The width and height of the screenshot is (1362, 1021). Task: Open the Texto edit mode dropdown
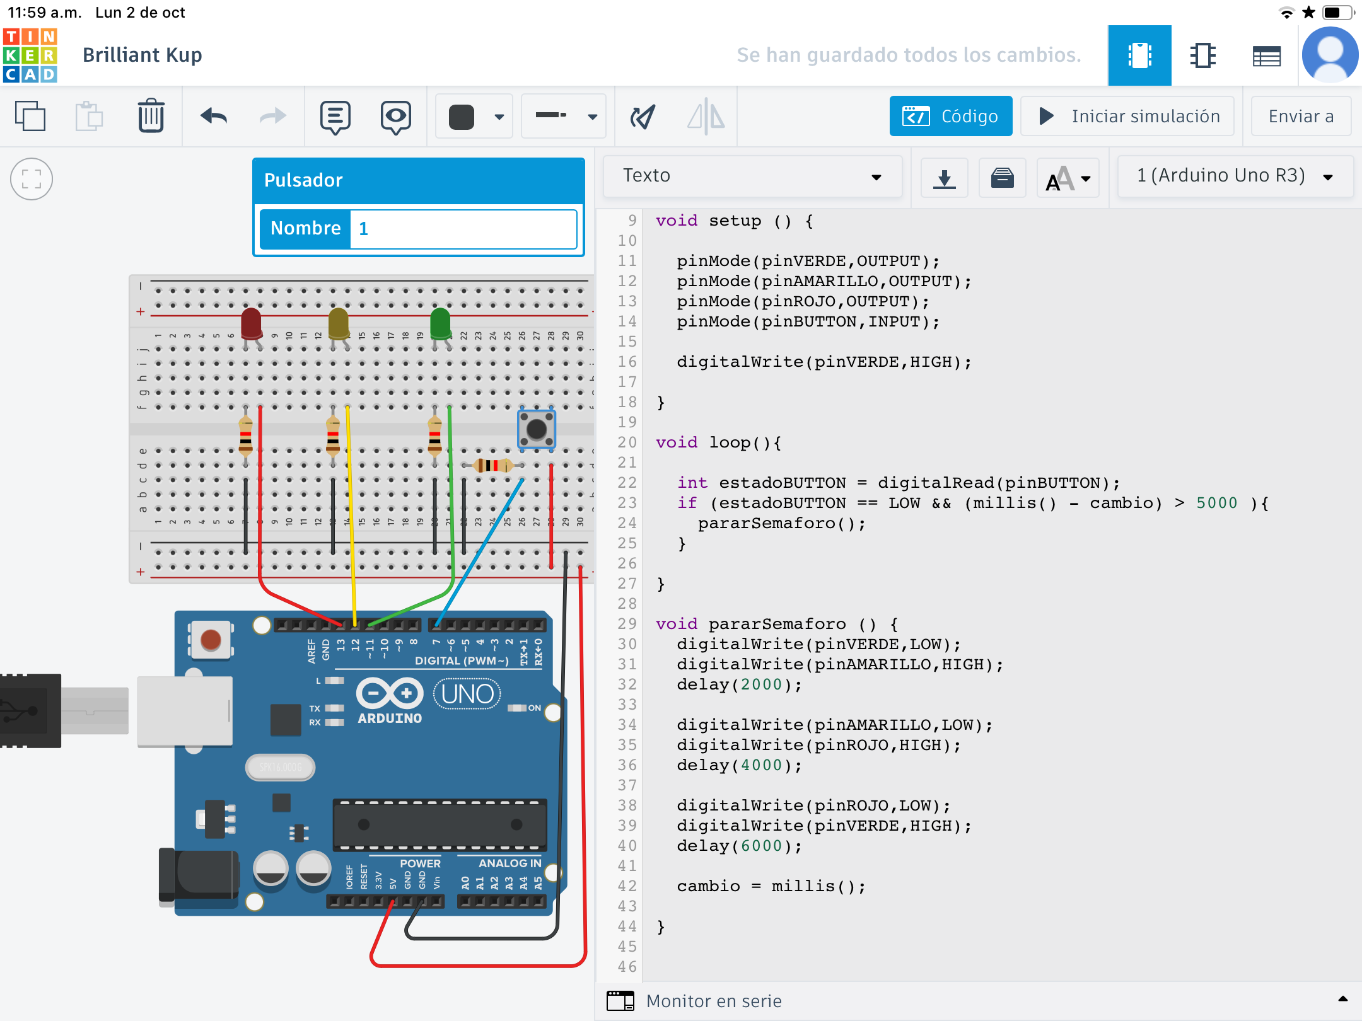pos(752,176)
